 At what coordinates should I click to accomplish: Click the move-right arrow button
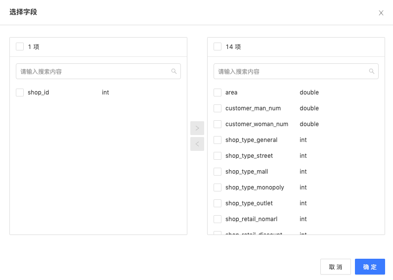point(197,128)
